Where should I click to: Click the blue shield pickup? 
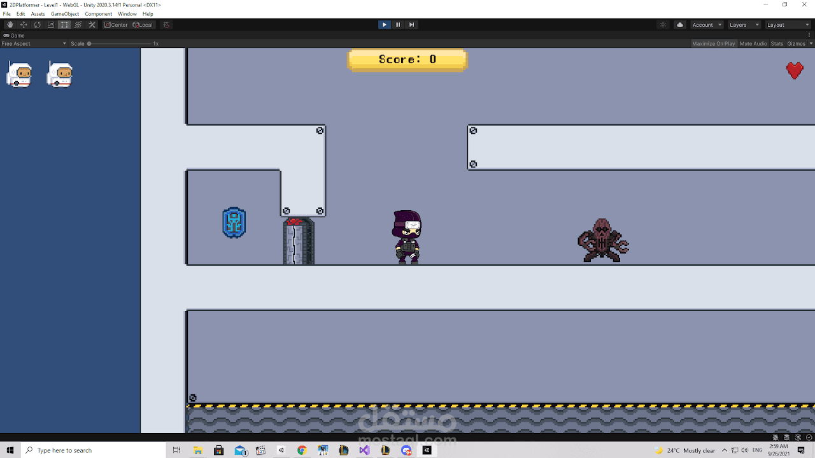tap(234, 222)
